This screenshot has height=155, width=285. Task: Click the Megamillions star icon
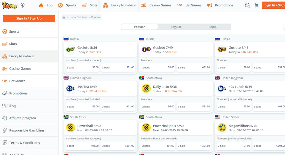click(x=222, y=128)
